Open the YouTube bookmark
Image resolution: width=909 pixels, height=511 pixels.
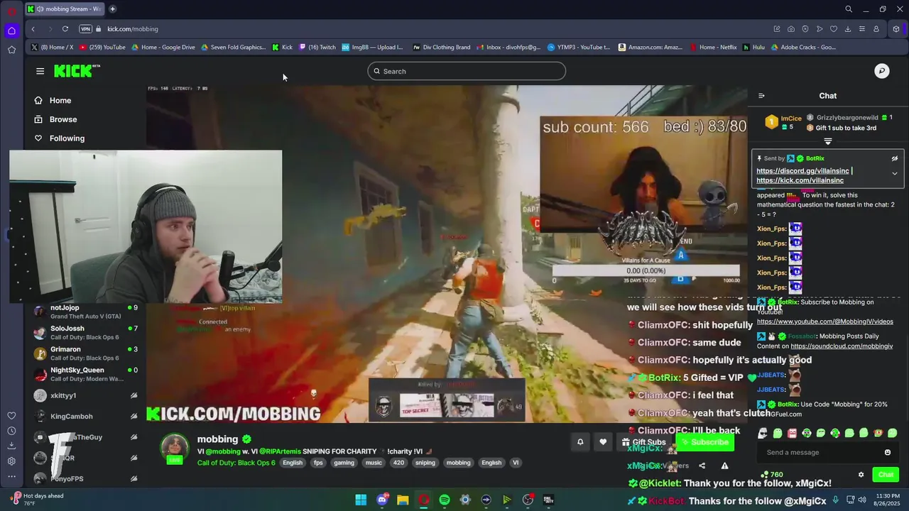pos(102,48)
